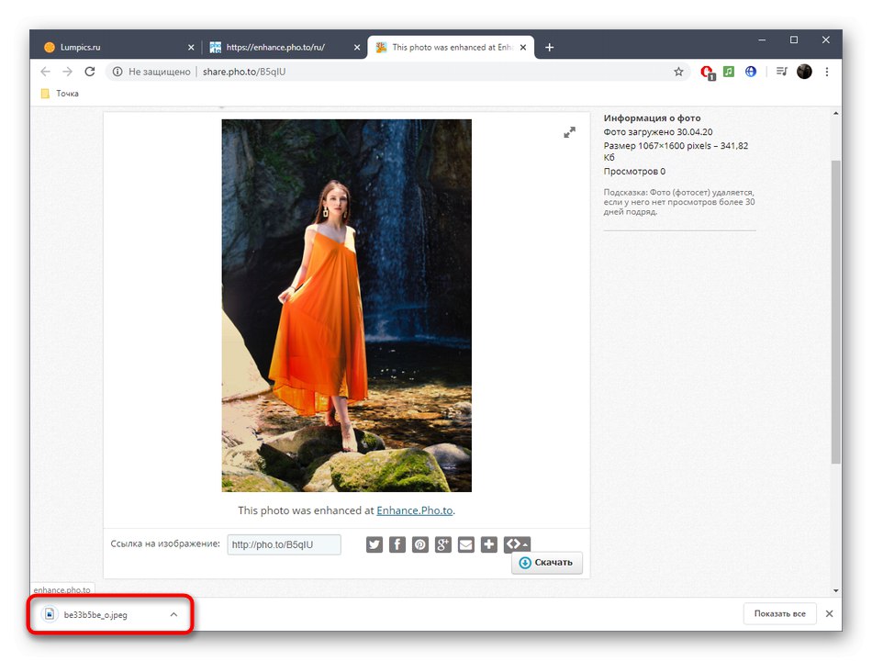Open the blue globe extension
Viewport: 872px width, 661px height.
coord(751,72)
